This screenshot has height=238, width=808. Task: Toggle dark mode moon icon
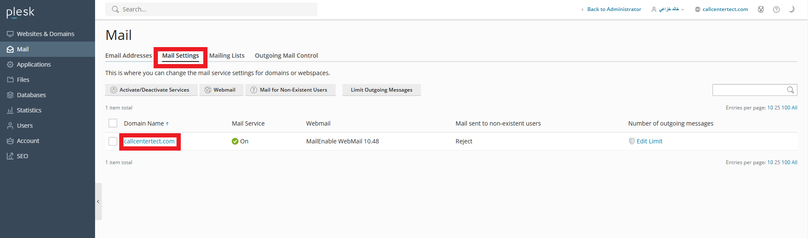coord(791,9)
